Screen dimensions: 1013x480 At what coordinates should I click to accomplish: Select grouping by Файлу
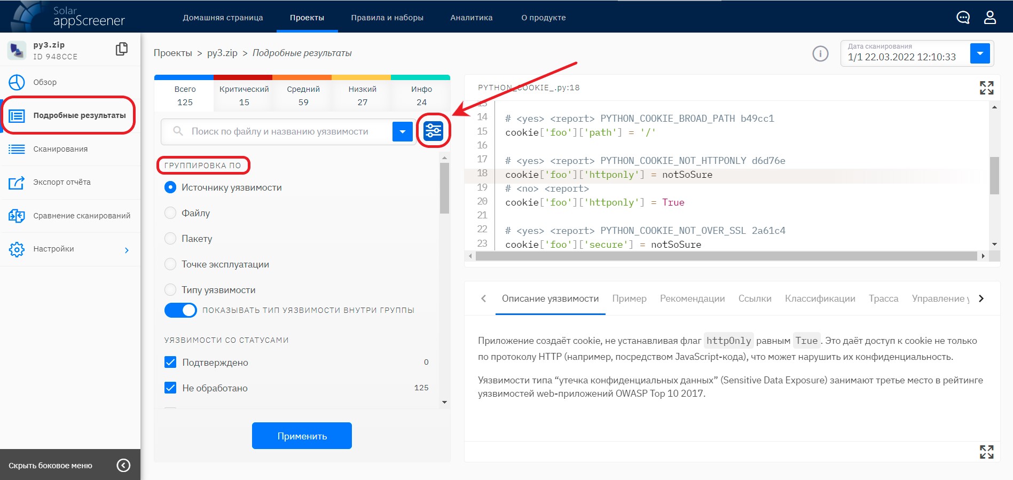tap(170, 213)
